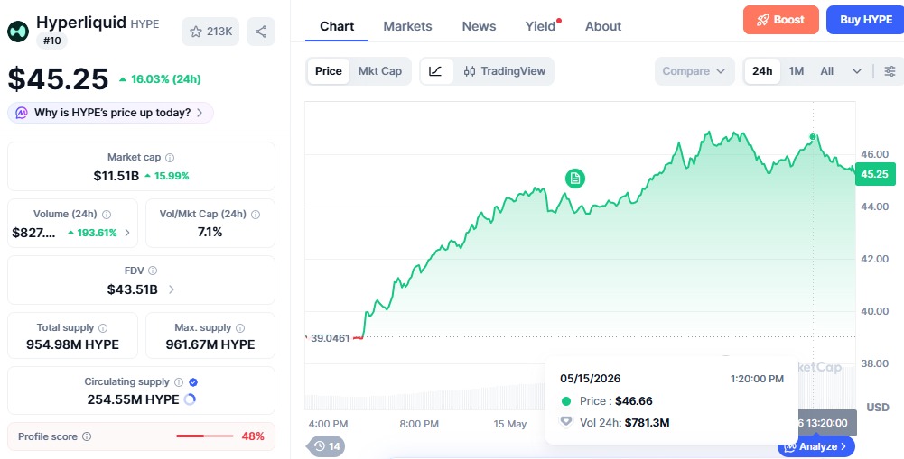Image resolution: width=904 pixels, height=459 pixels.
Task: Click the Buy HYPE button
Action: pyautogui.click(x=865, y=20)
